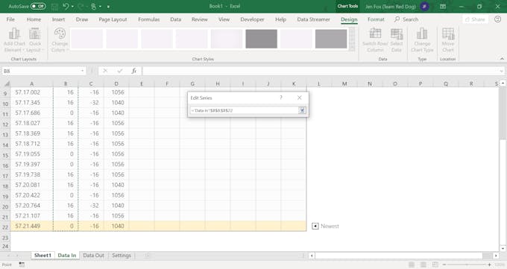Choose the dark gray sixth chart style
507x269 pixels.
(261, 39)
